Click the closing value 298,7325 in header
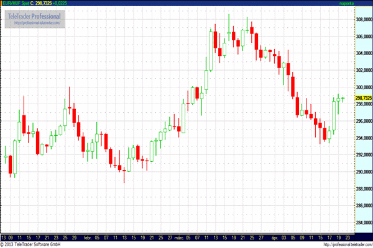373x248 pixels. (x=45, y=4)
